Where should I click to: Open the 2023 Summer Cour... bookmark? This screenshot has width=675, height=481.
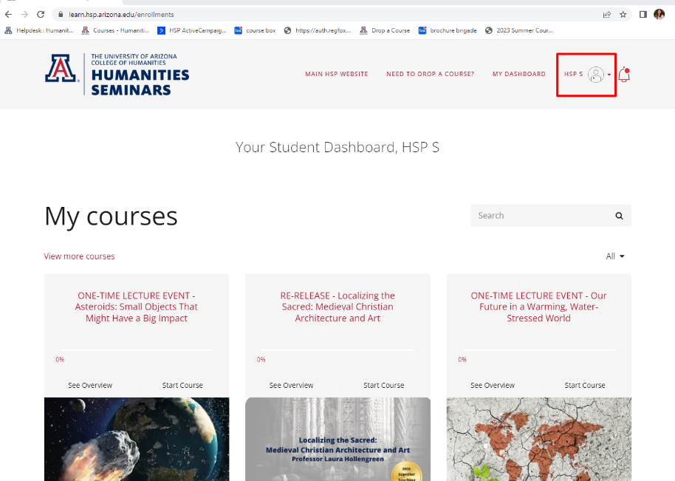[518, 30]
